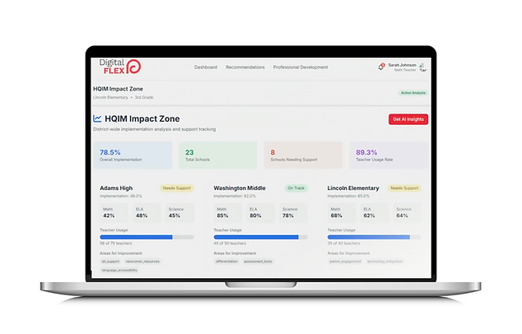This screenshot has width=522, height=334.
Task: Click Lincoln Elementary Science 64% tile
Action: [x=407, y=213]
